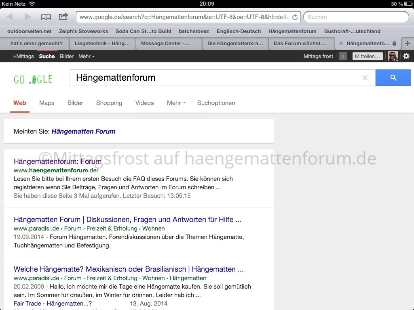The width and height of the screenshot is (414, 310).
Task: Close the active Hängemattenfo... tab
Action: [341, 44]
